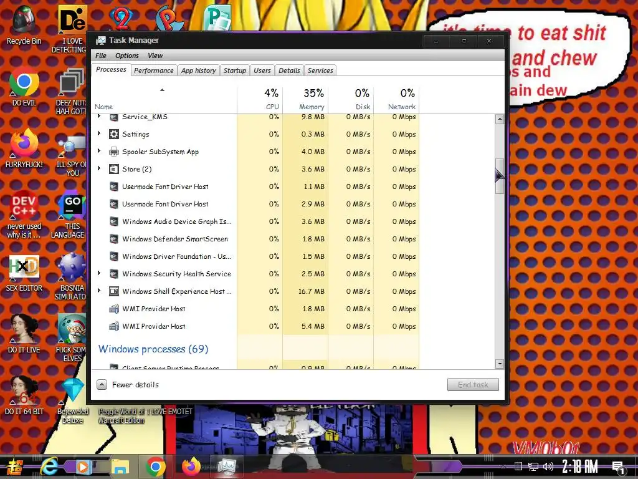Screen dimensions: 638x479
Task: Open the Bejeweled Deluxe desktop icon
Action: click(x=72, y=400)
